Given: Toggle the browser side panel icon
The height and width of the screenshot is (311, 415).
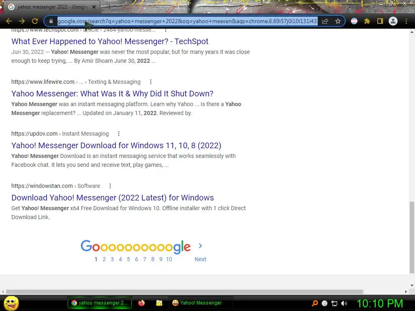Looking at the screenshot, I should tap(380, 21).
